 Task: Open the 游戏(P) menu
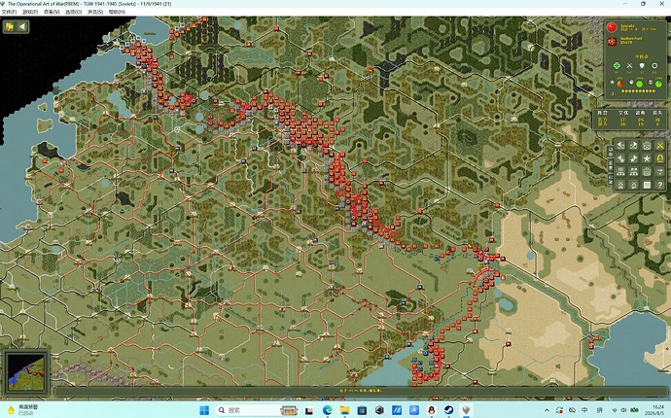(30, 12)
